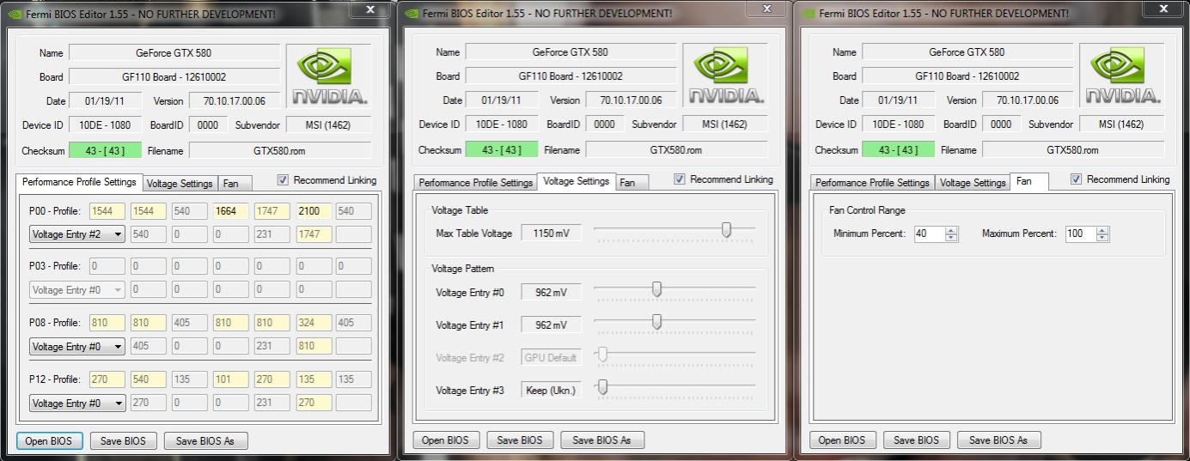Click the P12 profile field showing 101

pyautogui.click(x=230, y=379)
